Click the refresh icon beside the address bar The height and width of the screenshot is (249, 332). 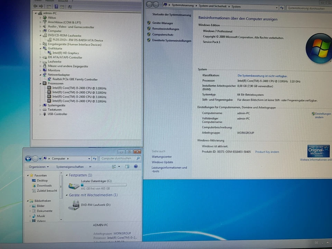(x=95, y=158)
